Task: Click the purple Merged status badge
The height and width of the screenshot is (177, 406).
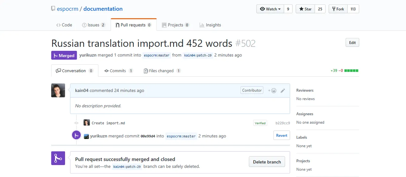Action: [64, 55]
